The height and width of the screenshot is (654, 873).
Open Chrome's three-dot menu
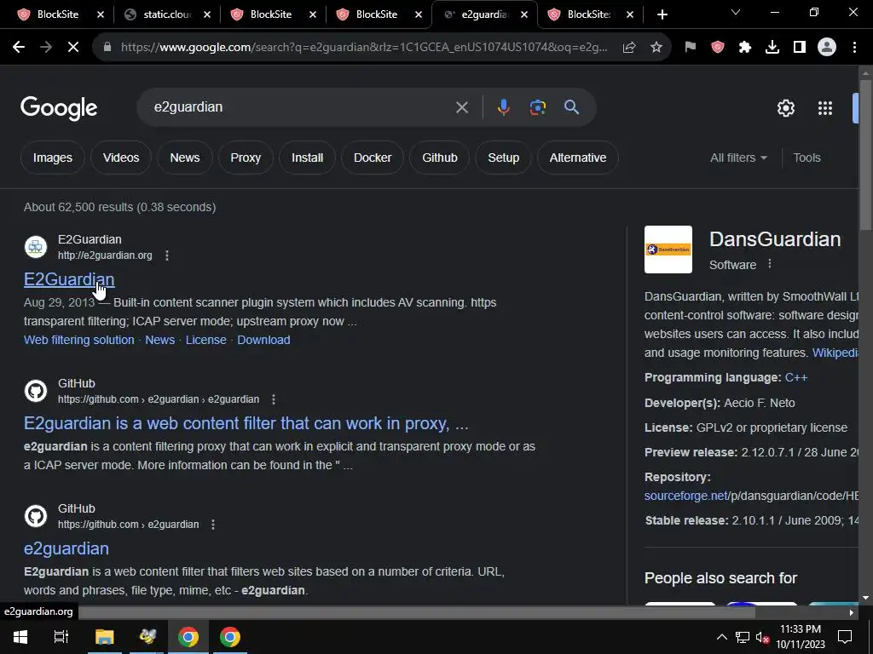854,48
